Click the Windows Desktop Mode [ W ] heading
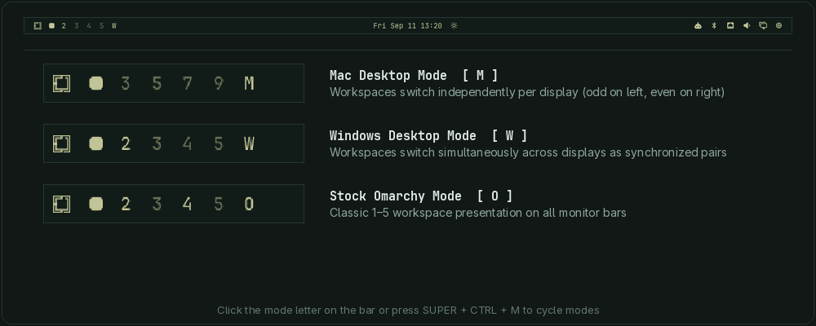Screen dimensions: 816x326 428,136
